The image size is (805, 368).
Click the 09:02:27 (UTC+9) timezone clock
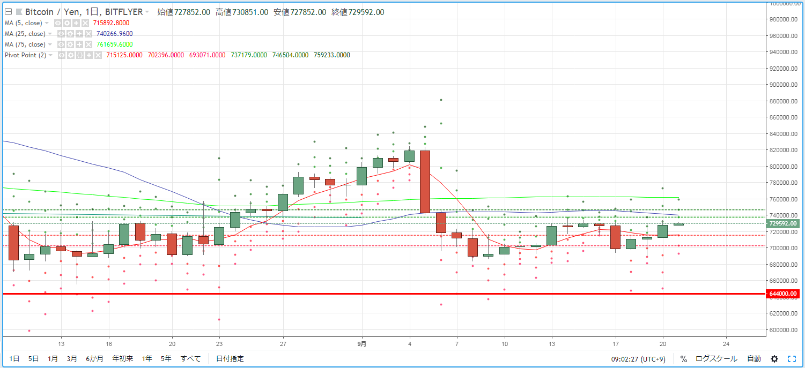639,359
